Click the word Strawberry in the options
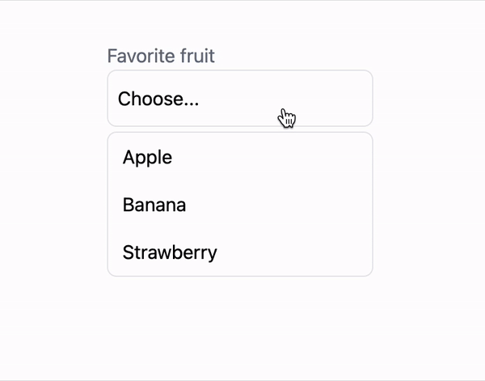Viewport: 485px width, 381px height. [170, 252]
